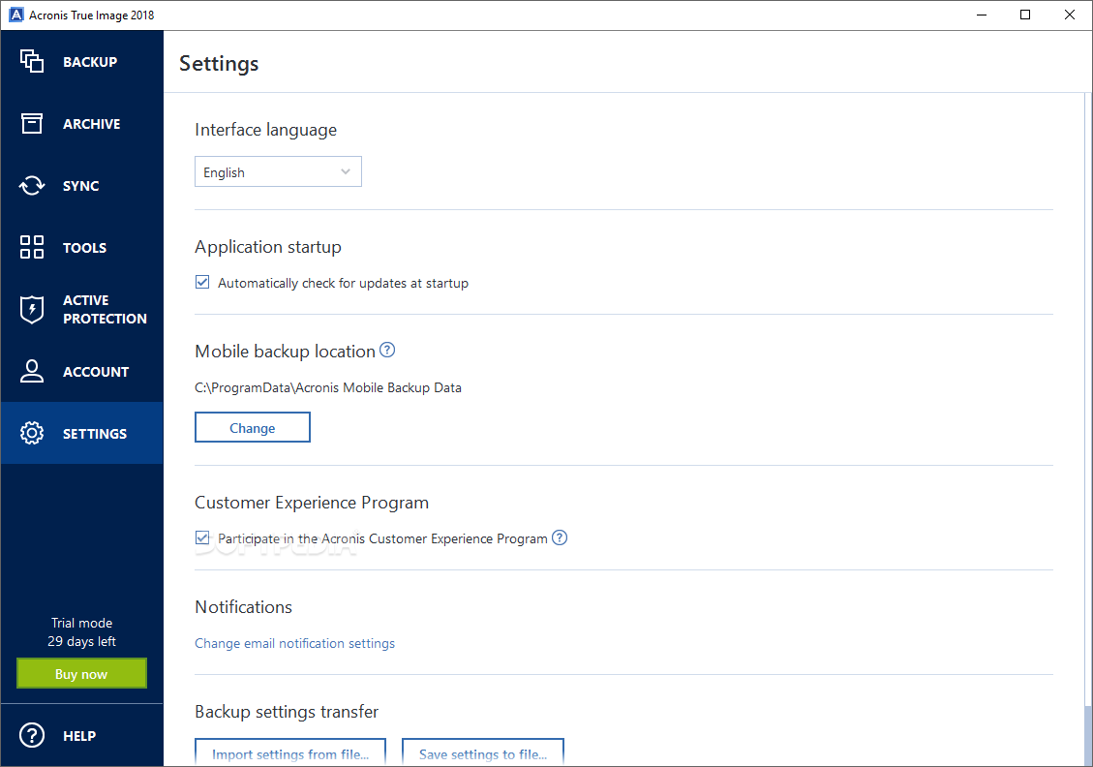Select the Settings tab label in sidebar

(95, 434)
